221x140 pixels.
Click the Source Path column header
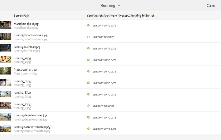coord(22,16)
